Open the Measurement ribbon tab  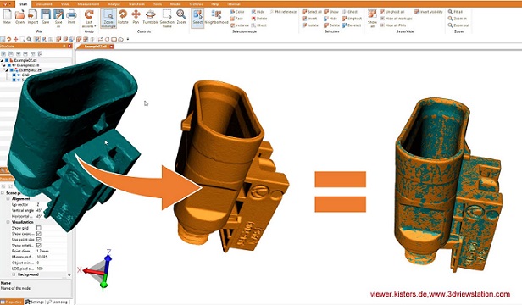coord(88,4)
